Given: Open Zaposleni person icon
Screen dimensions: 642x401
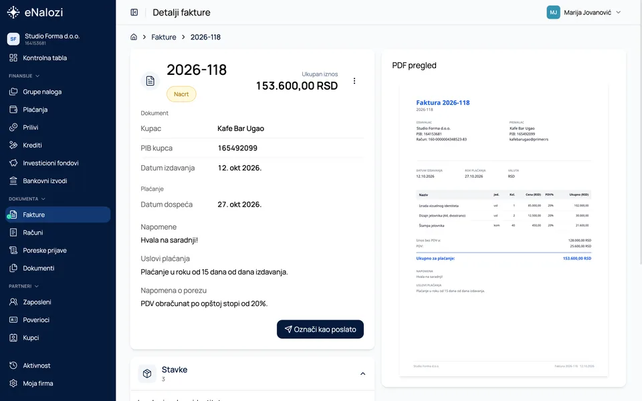Looking at the screenshot, I should point(13,302).
